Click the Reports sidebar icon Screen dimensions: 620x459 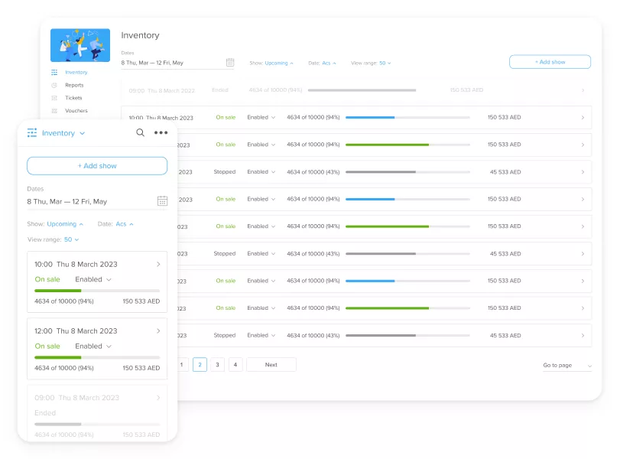(54, 85)
